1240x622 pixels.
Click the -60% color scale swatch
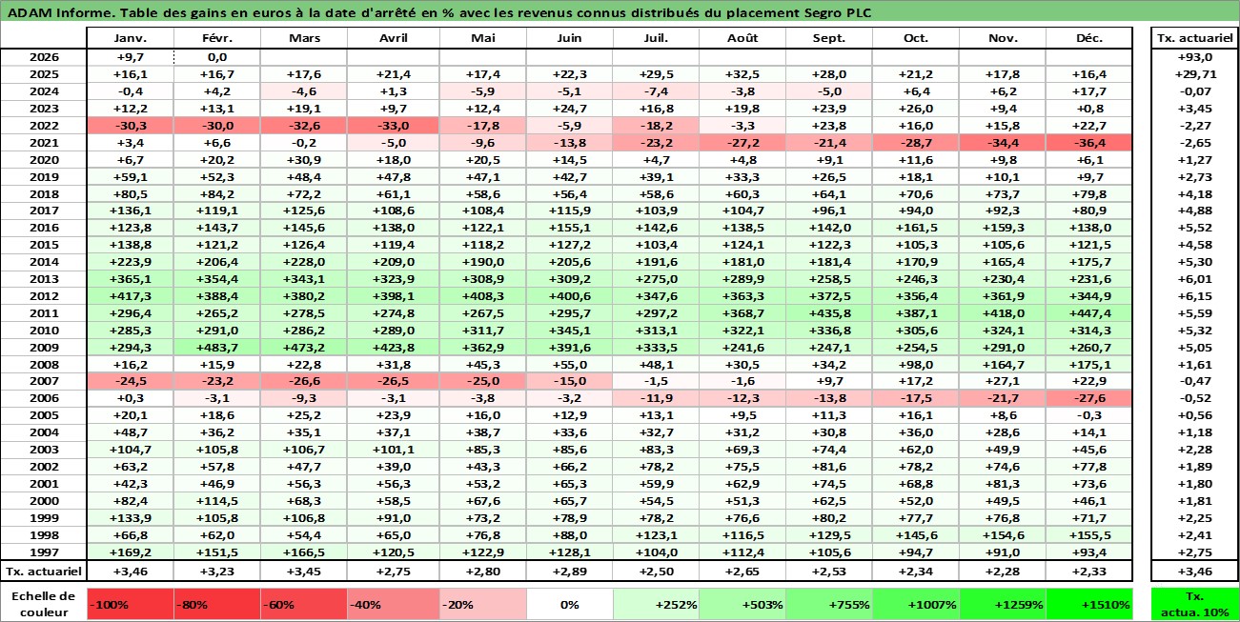pyautogui.click(x=302, y=604)
